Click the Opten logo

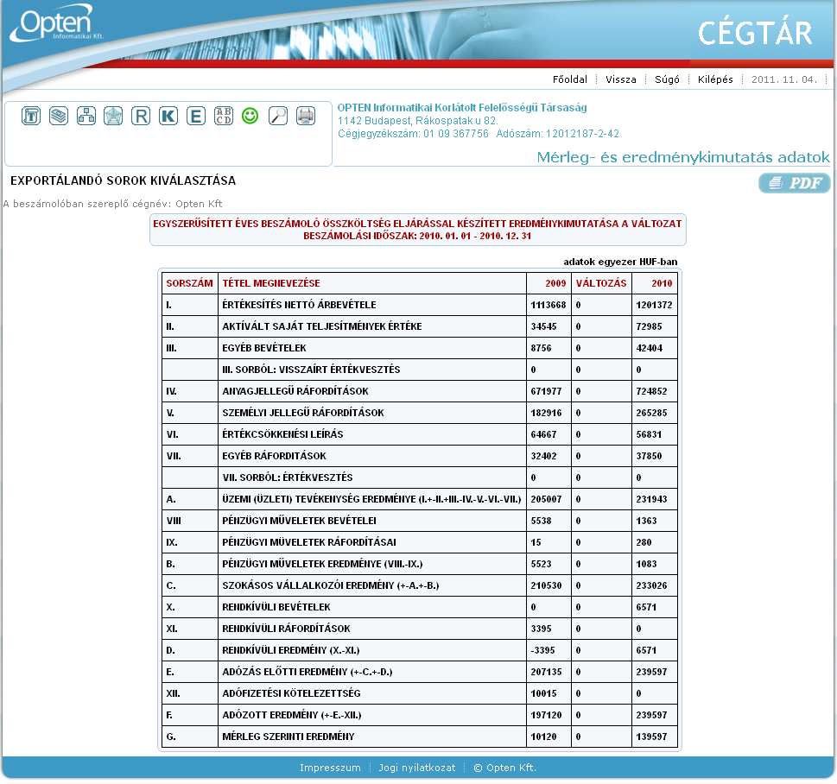[55, 23]
